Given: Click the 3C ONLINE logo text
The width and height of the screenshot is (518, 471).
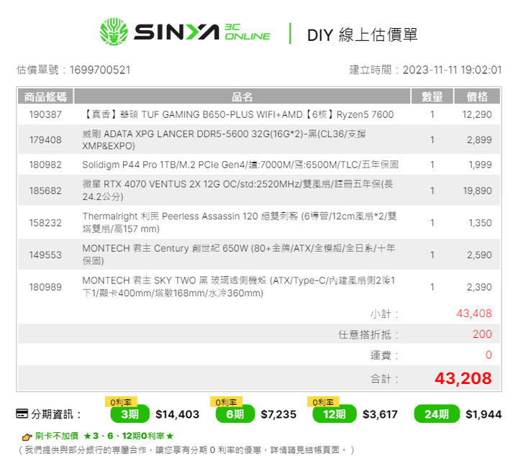Looking at the screenshot, I should (247, 32).
